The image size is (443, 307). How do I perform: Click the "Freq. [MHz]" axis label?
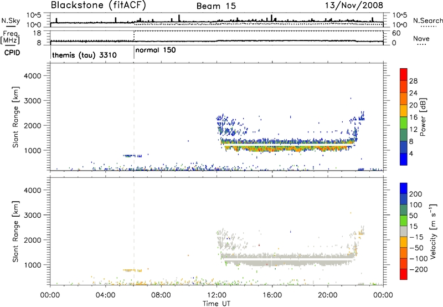tap(11, 38)
